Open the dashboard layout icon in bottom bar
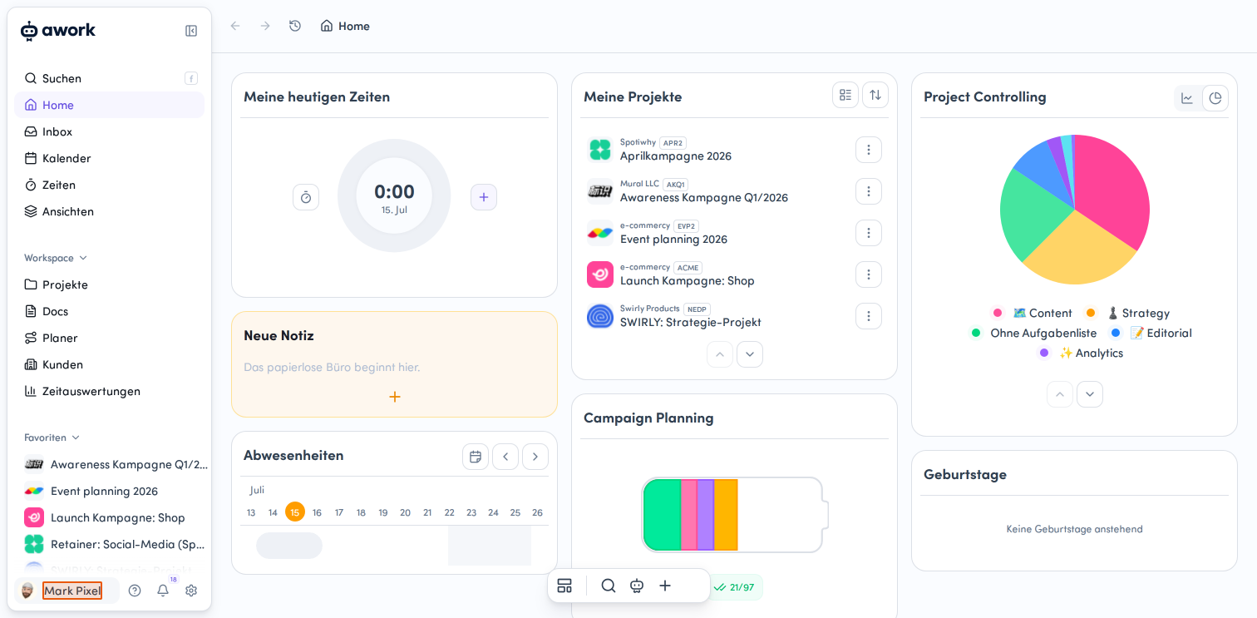 pos(564,586)
